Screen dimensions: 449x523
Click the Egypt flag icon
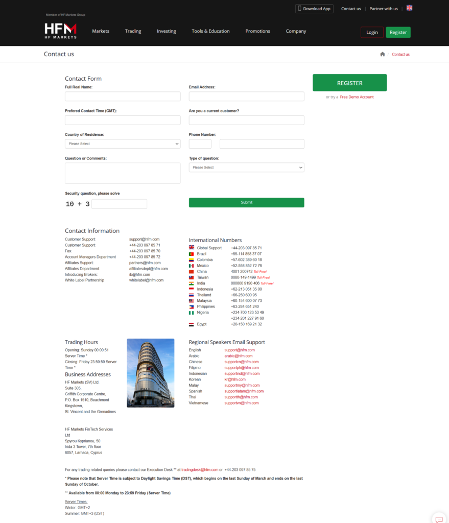pyautogui.click(x=192, y=324)
